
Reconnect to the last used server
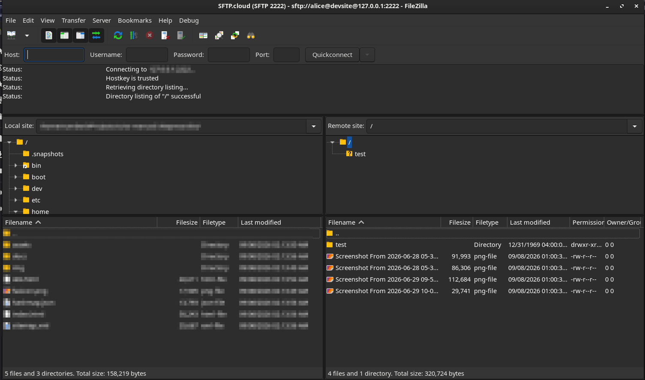point(181,36)
